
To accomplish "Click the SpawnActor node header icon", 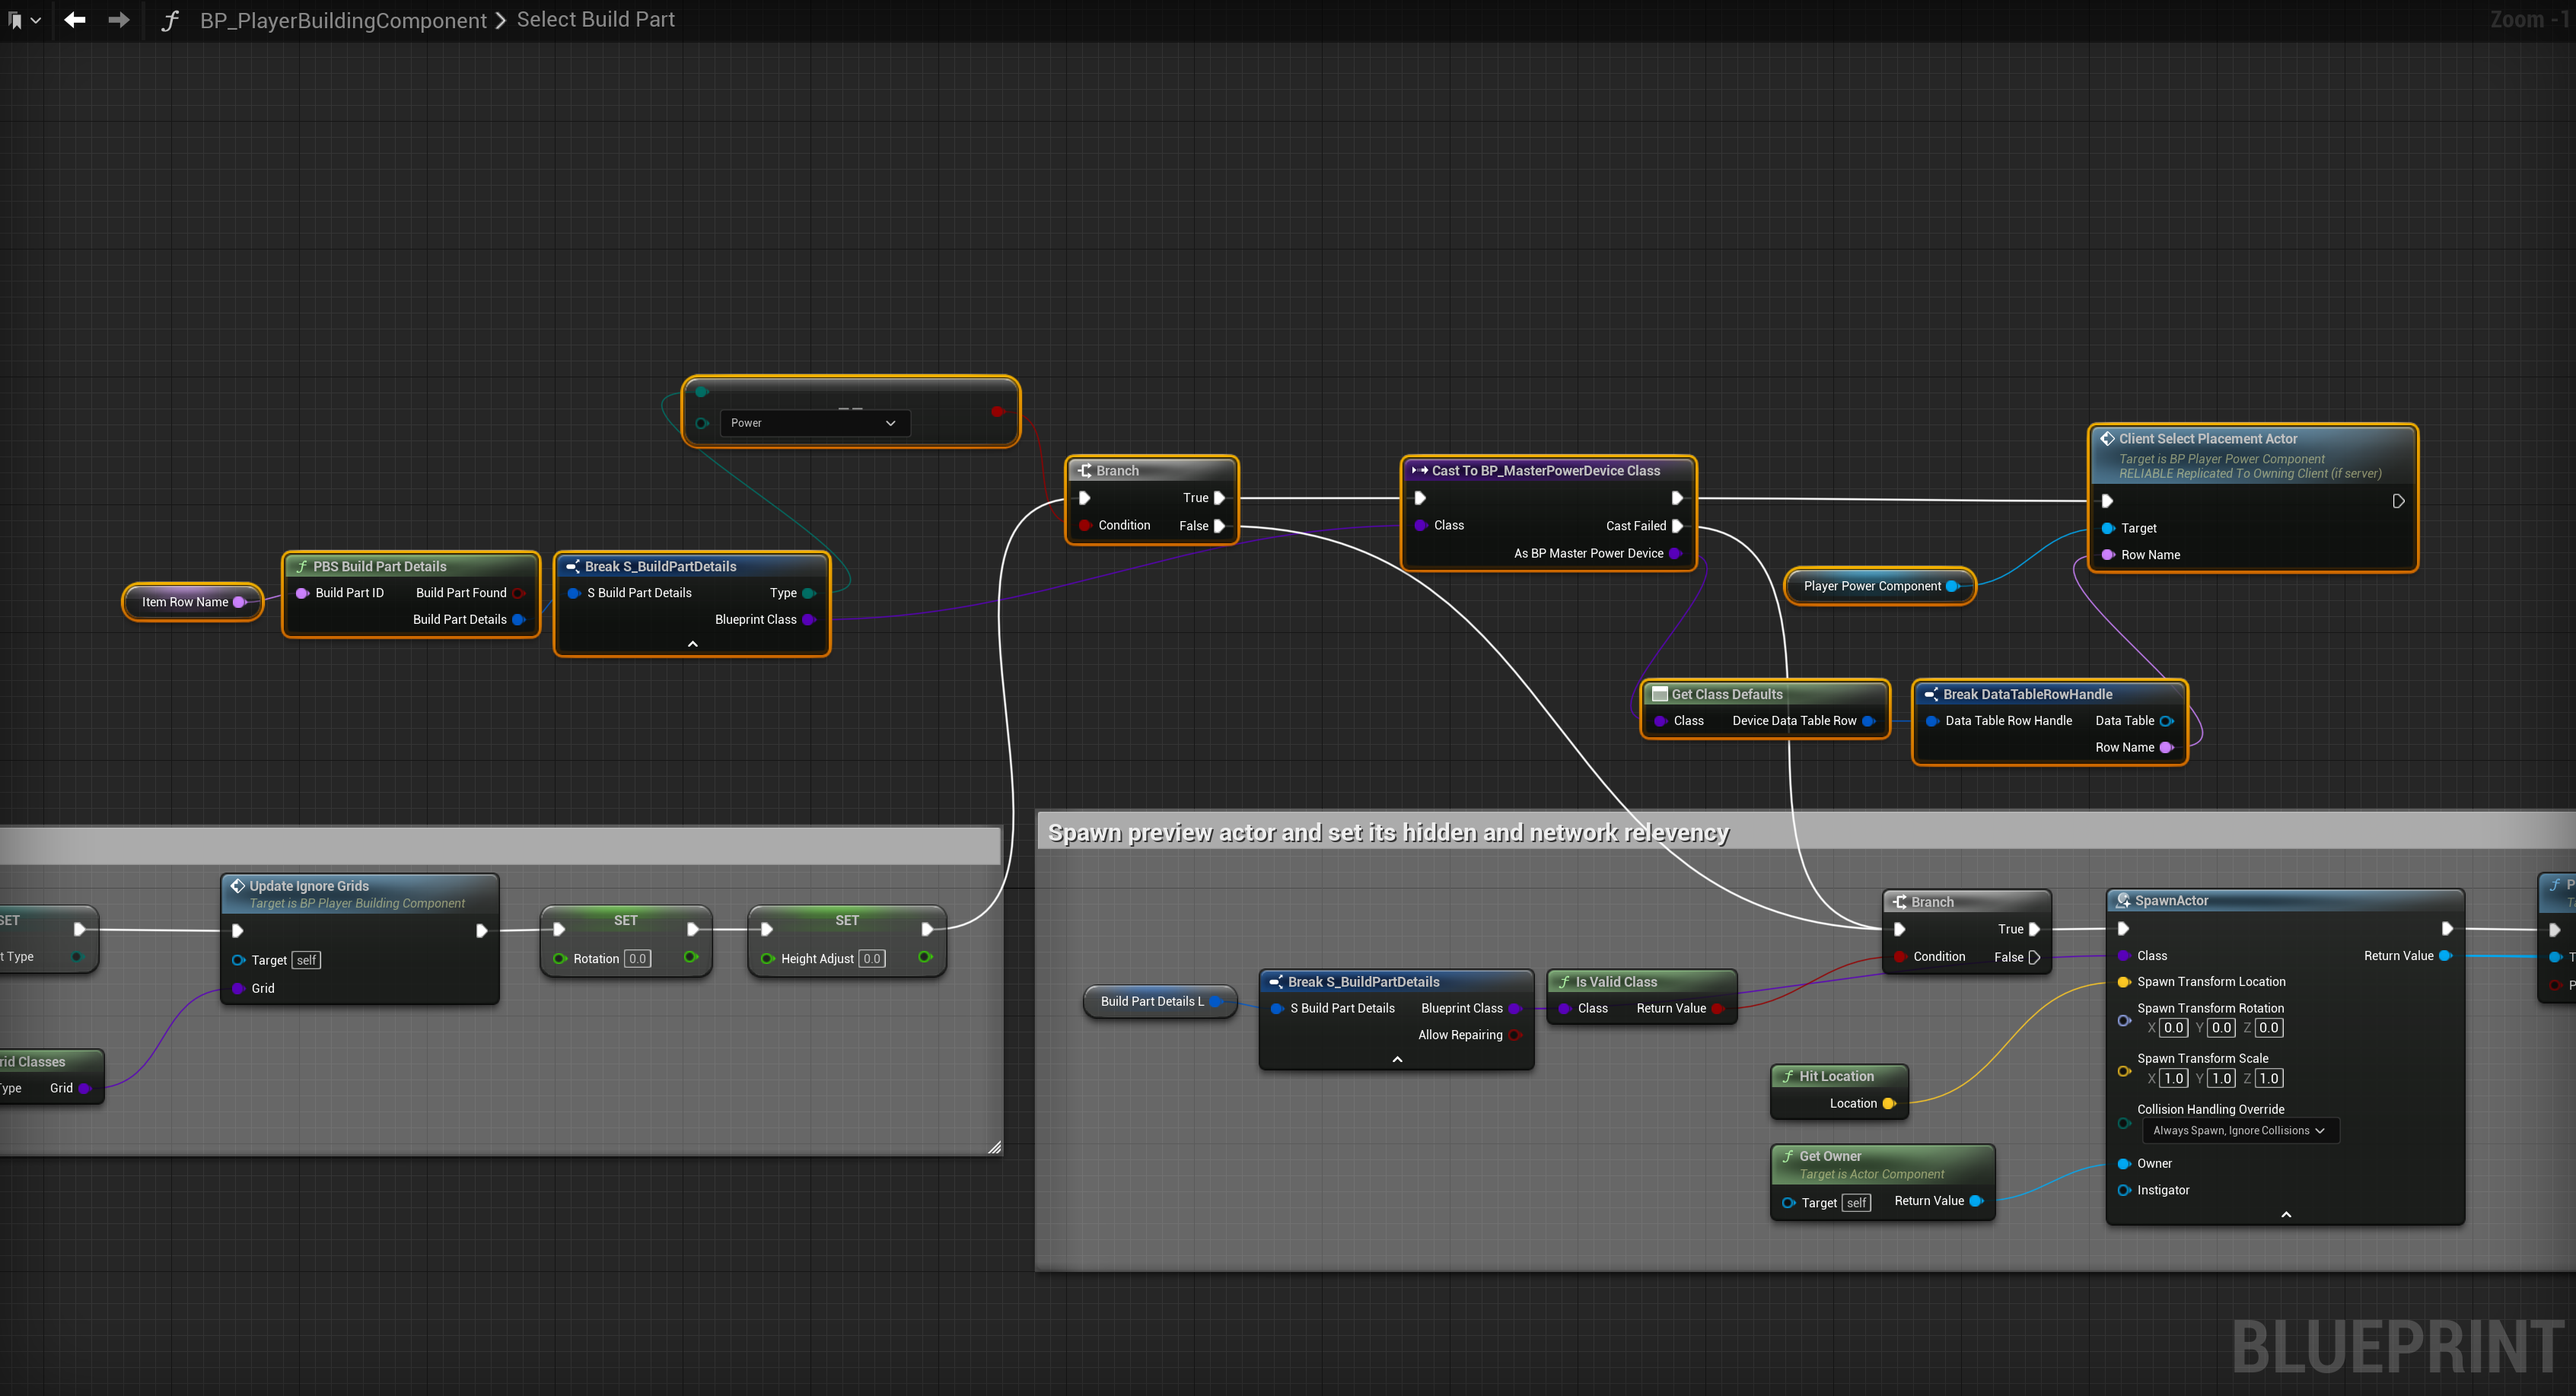I will [2123, 901].
